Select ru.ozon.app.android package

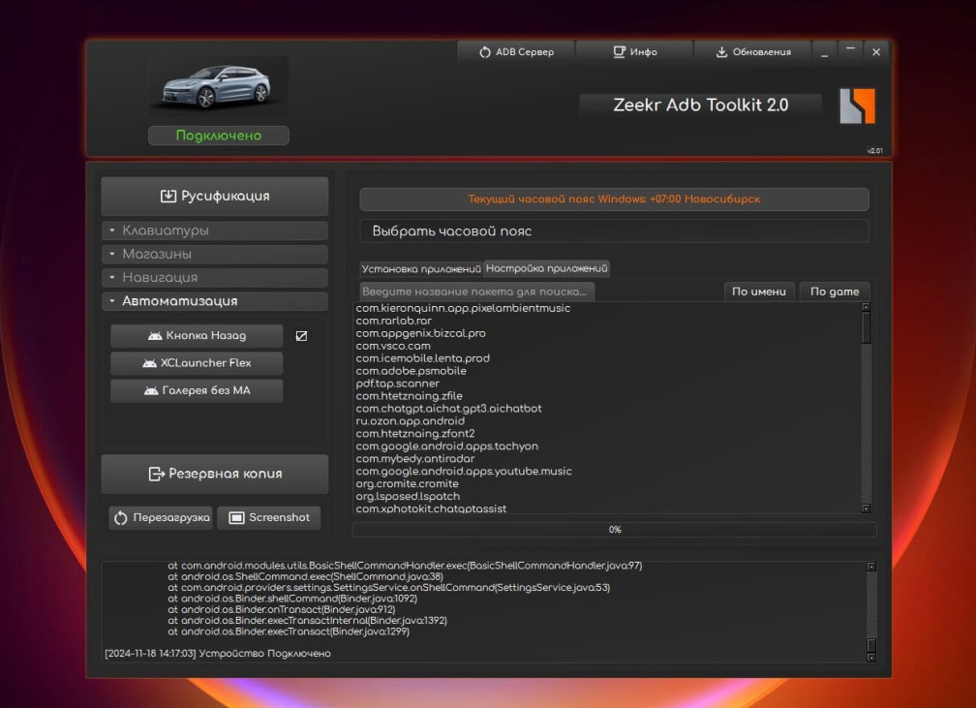tap(411, 421)
